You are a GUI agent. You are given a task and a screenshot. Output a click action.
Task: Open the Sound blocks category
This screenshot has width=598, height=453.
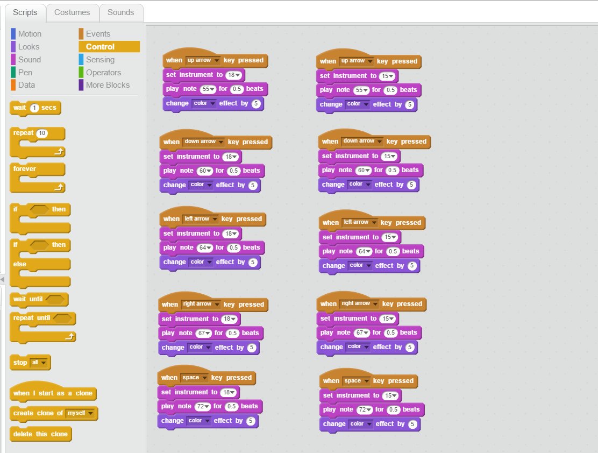click(x=29, y=60)
